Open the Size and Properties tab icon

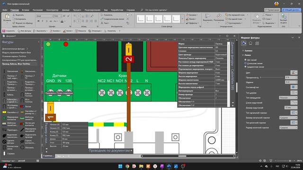pos(257,43)
